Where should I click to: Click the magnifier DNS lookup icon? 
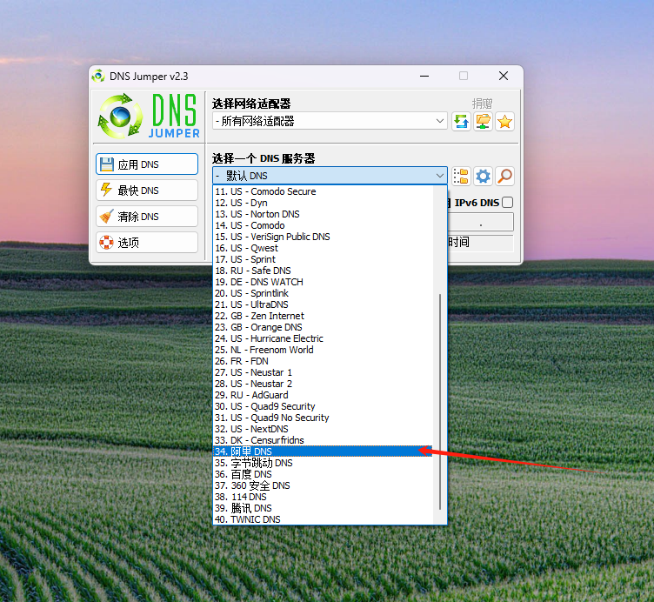[504, 177]
